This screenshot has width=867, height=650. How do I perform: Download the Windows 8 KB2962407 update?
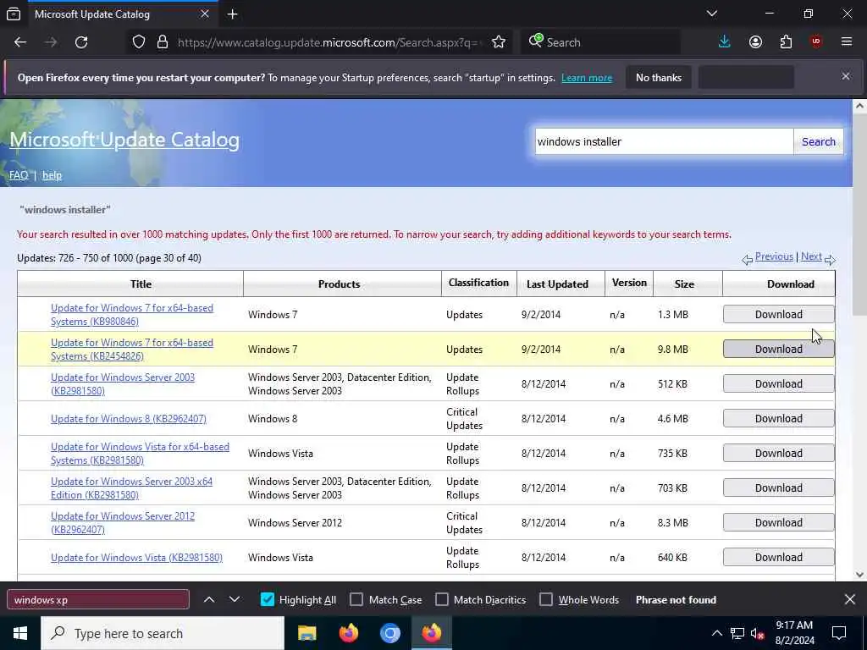click(x=779, y=418)
